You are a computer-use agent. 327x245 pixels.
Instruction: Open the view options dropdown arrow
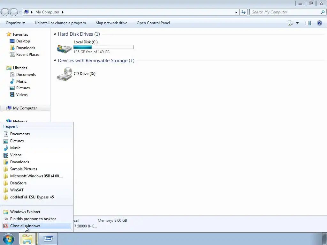297,23
